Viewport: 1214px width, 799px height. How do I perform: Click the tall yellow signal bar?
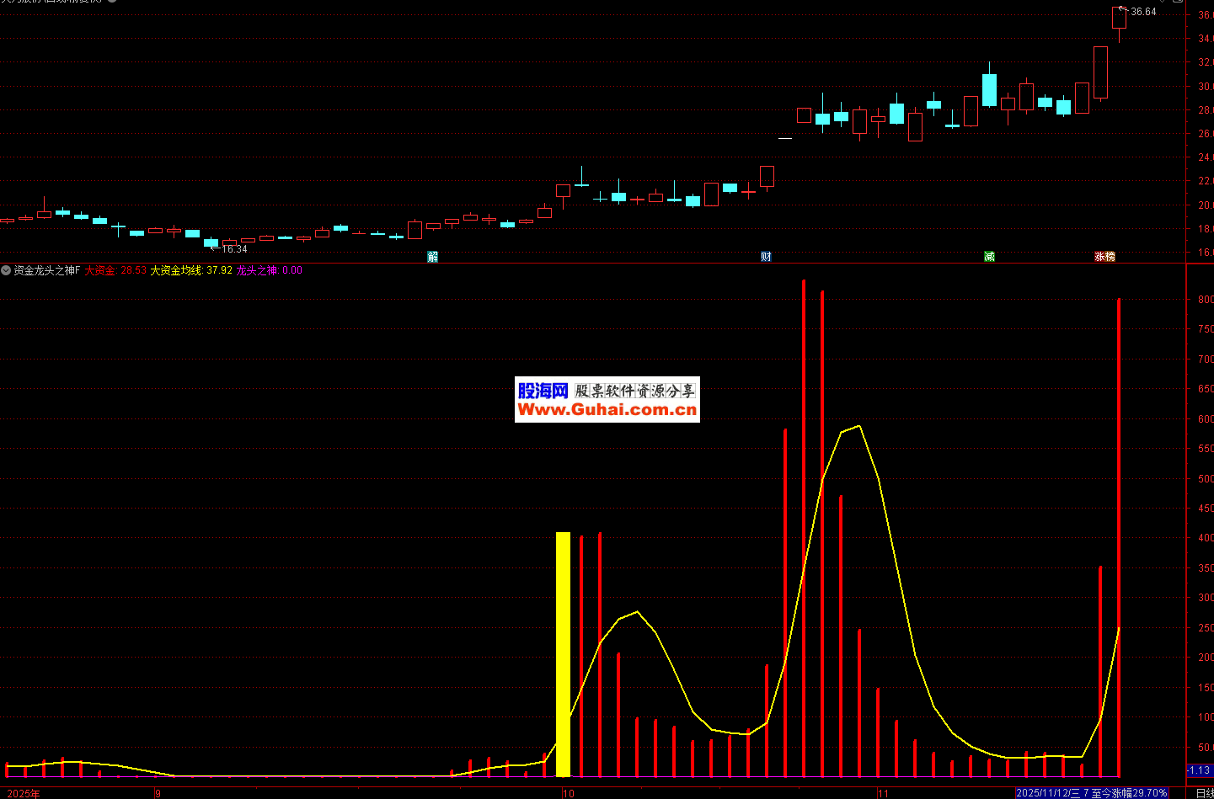(563, 653)
